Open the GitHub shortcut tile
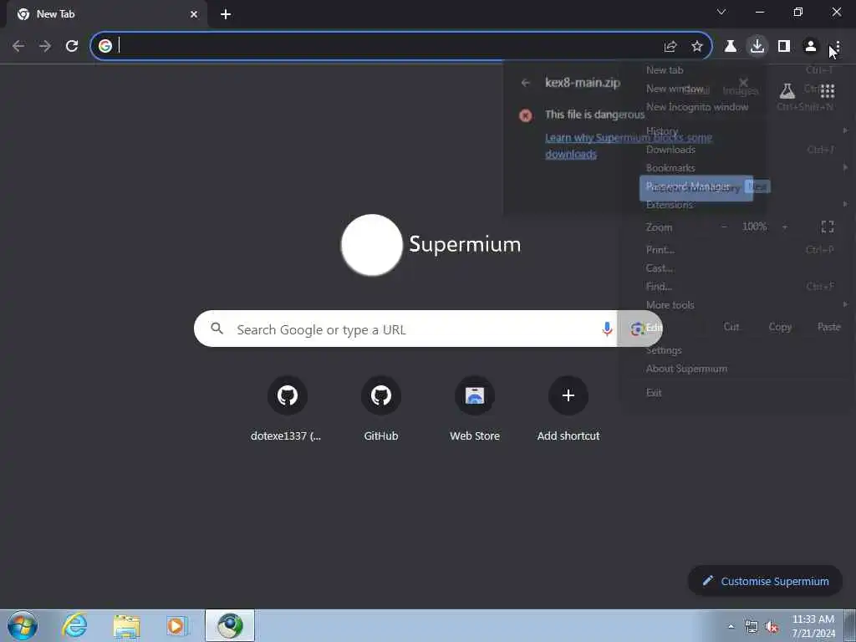This screenshot has width=856, height=642. 381,408
